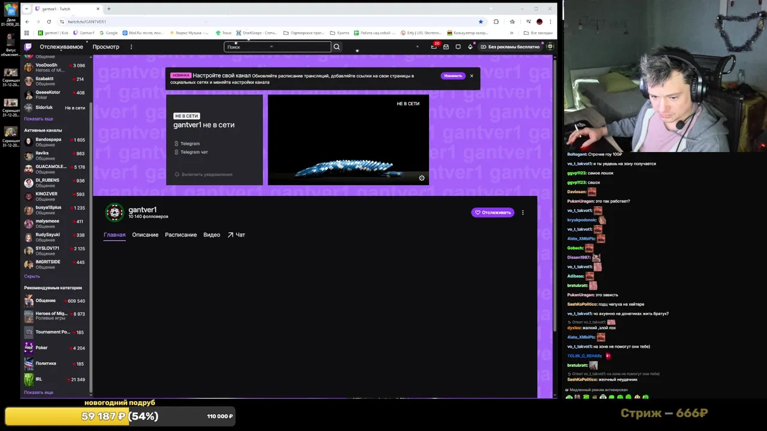Open the tab search dropdown arrow
767x431 pixels.
coord(26,9)
